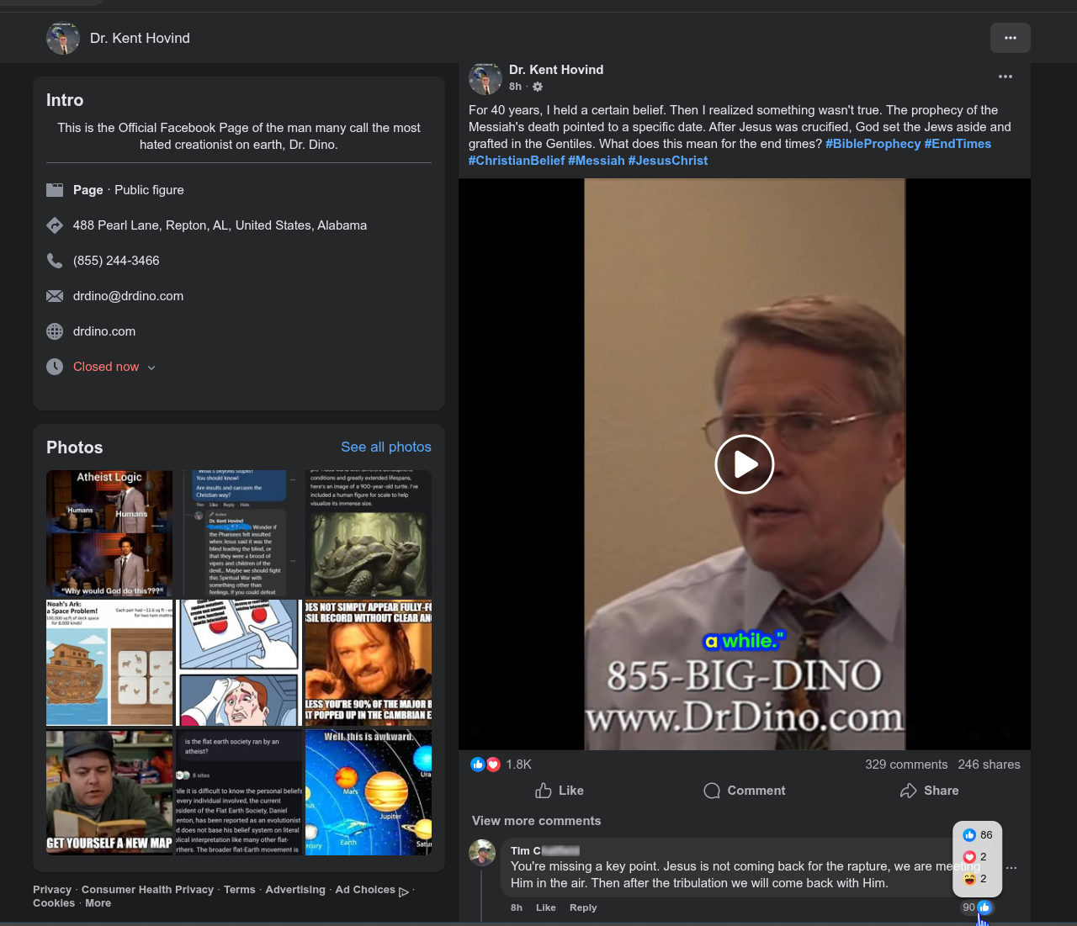The height and width of the screenshot is (926, 1077).
Task: Open the More footer menu
Action: pyautogui.click(x=98, y=903)
